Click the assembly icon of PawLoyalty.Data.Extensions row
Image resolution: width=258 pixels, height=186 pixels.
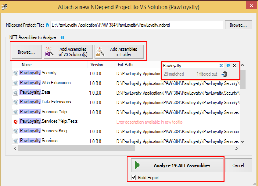15,102
